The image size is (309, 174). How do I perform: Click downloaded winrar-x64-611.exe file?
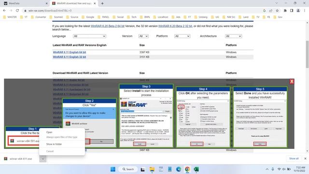[21, 159]
